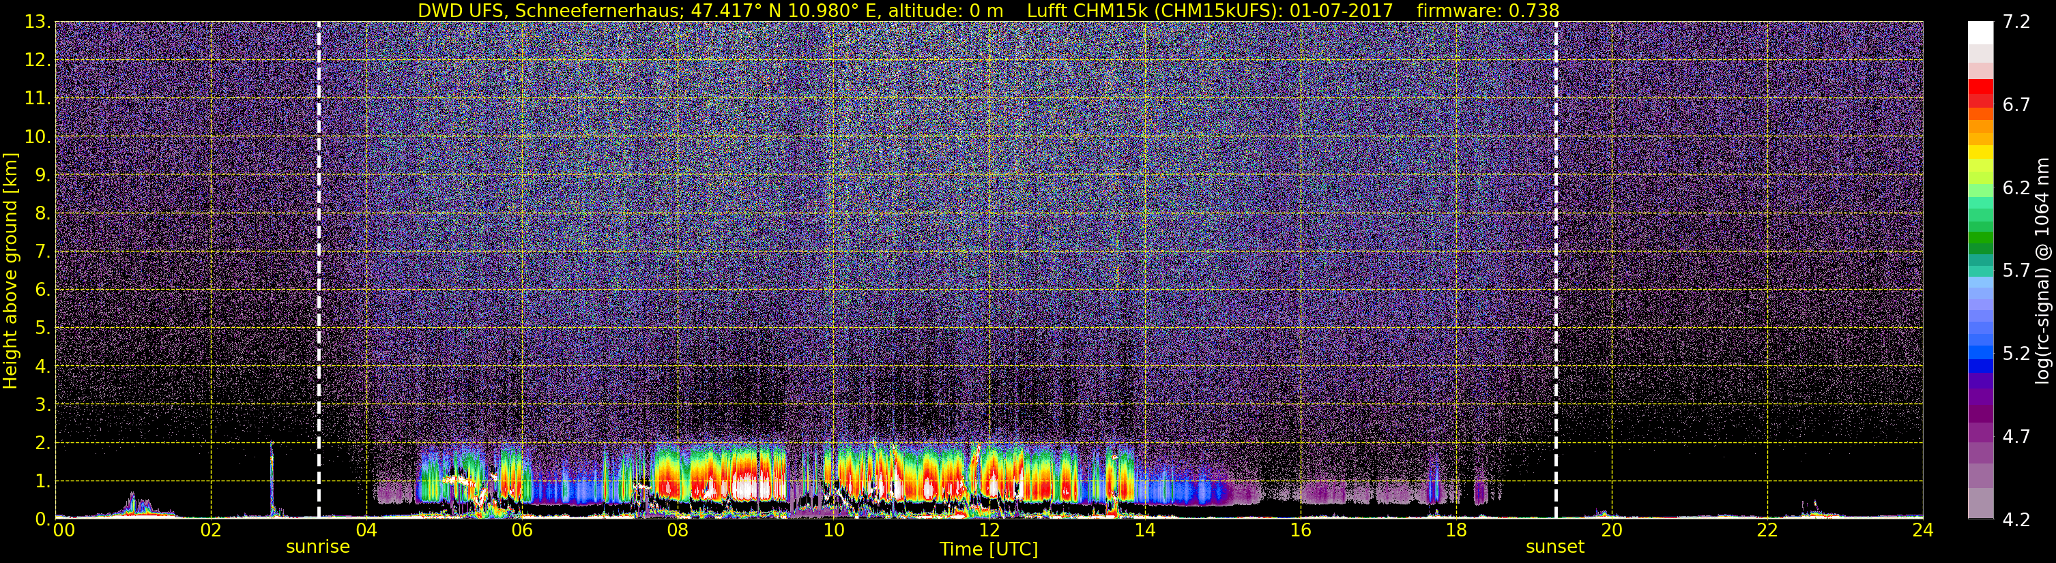Click the sunrise label below the axis
Viewport: 2056px width, 563px height.
pyautogui.click(x=318, y=547)
